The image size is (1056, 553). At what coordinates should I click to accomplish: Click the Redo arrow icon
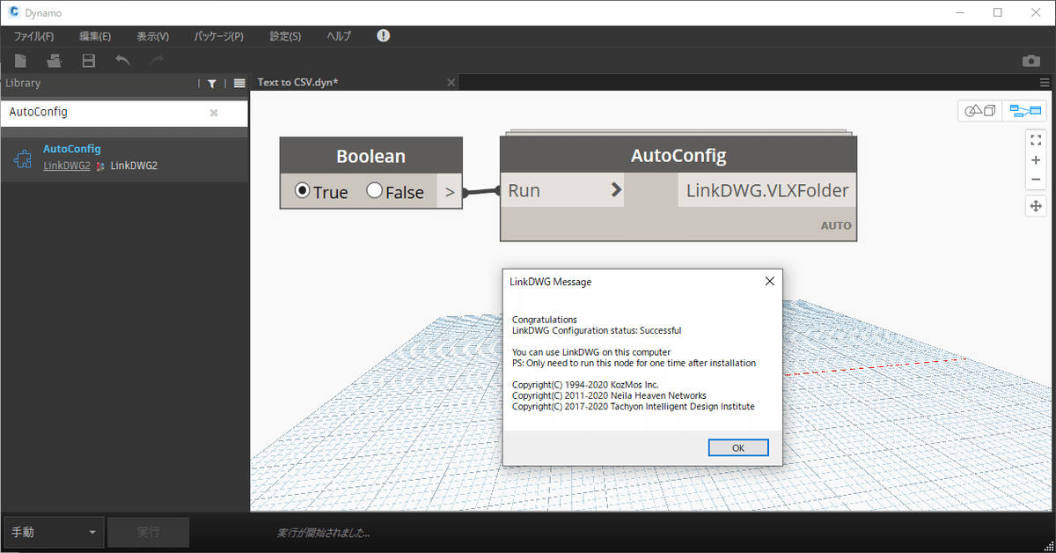coord(157,60)
